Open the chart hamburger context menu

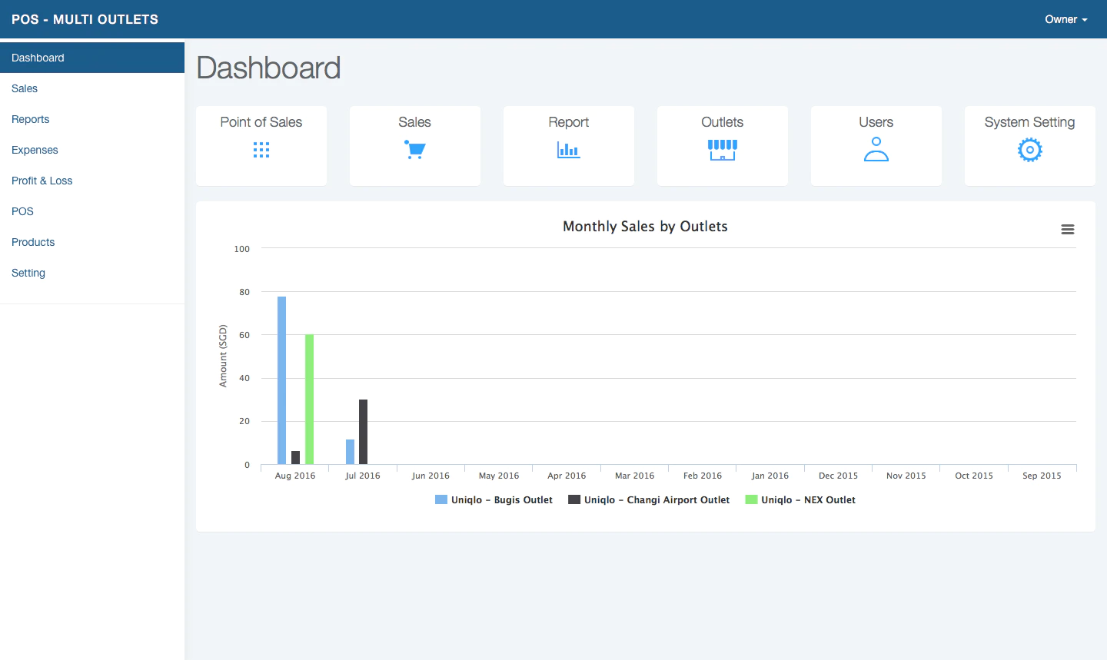pos(1068,230)
